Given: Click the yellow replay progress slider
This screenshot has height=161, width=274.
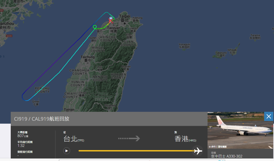Looking at the screenshot, I should [x=136, y=151].
